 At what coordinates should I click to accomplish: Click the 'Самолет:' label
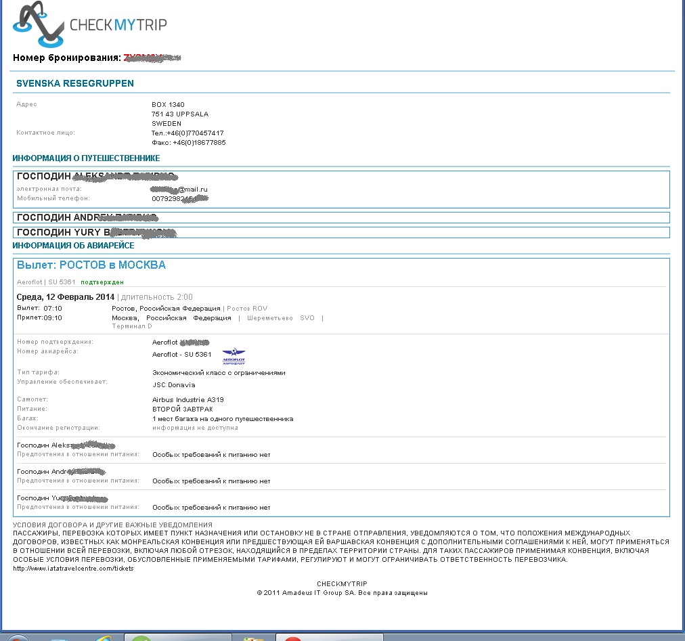32,399
